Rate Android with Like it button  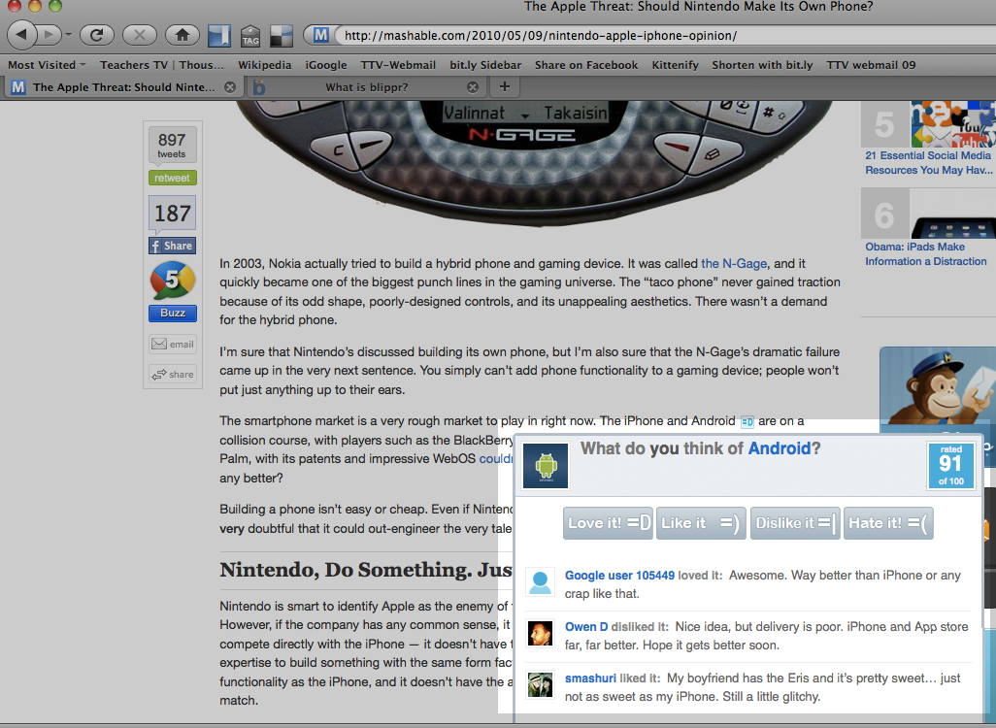click(699, 523)
